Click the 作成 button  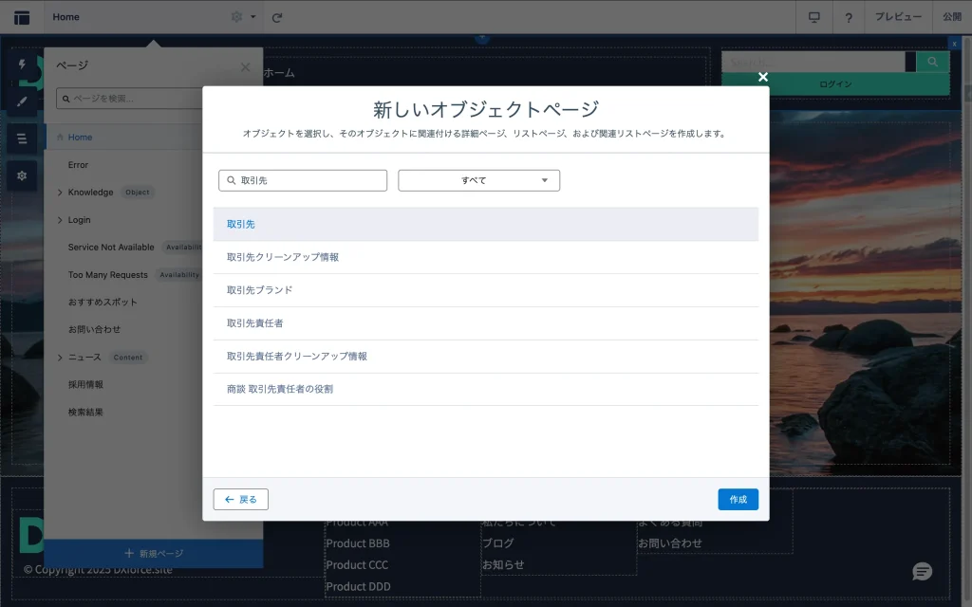click(x=738, y=500)
